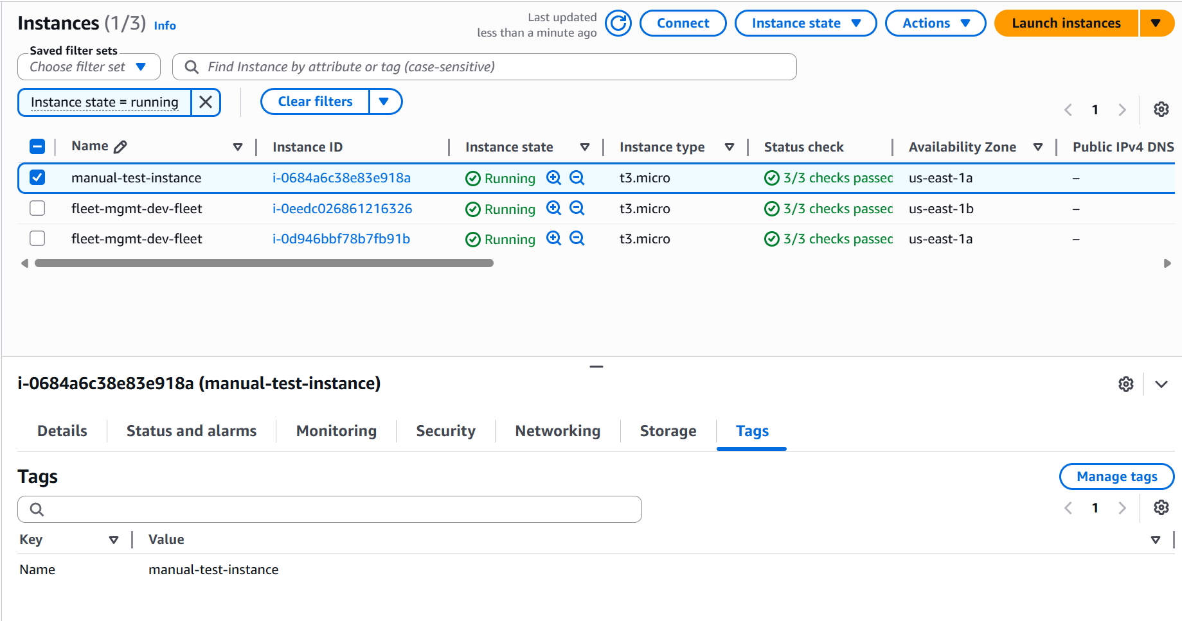Sort tags by Key column

pos(114,540)
